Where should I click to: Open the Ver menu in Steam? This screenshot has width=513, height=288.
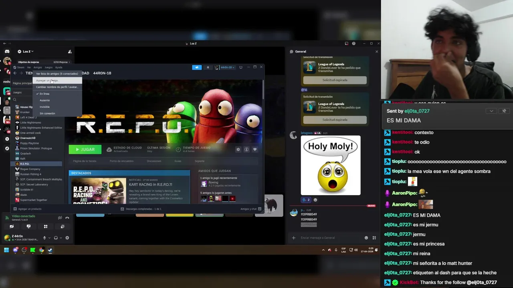29,67
